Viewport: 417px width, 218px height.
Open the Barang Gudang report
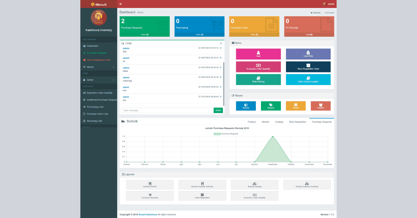point(255,184)
